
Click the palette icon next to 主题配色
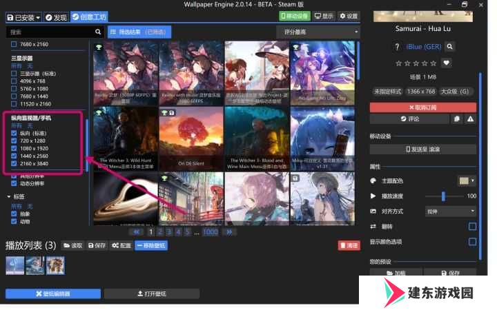click(x=373, y=181)
